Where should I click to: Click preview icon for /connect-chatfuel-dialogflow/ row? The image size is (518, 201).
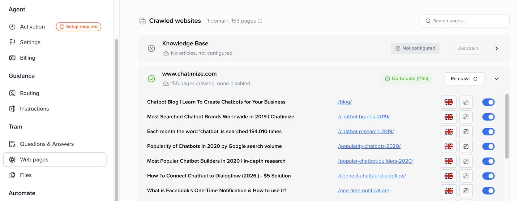pos(466,176)
